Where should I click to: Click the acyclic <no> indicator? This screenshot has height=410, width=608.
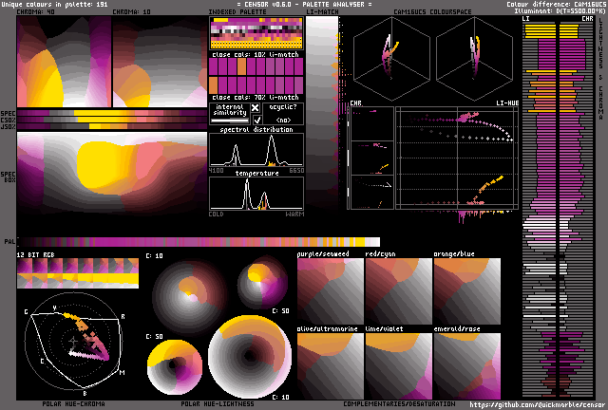click(x=284, y=121)
